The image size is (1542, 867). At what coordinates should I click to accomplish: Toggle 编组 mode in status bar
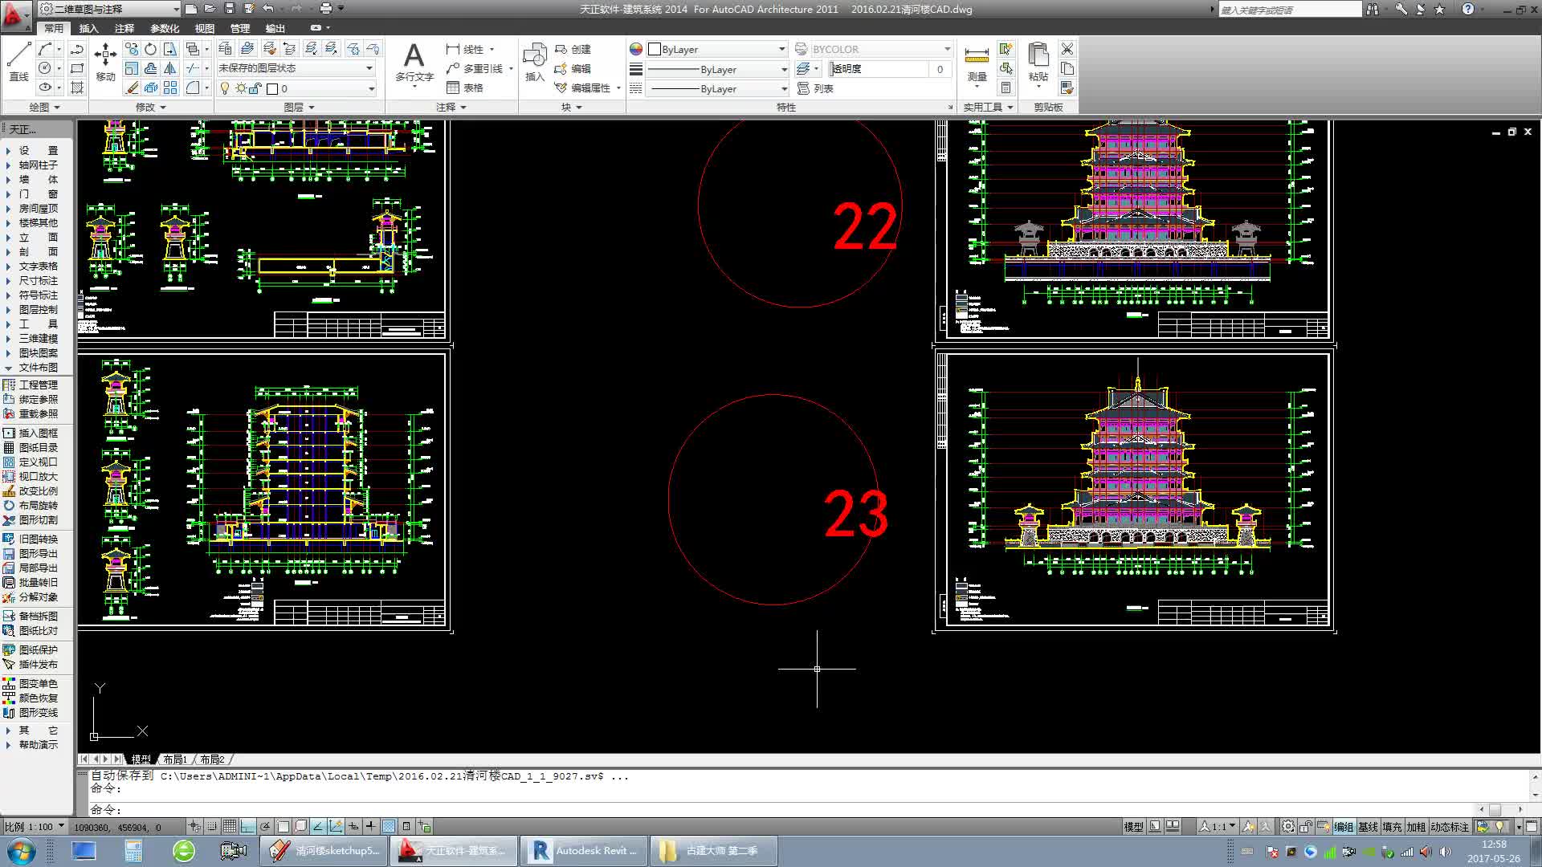[x=1344, y=826]
